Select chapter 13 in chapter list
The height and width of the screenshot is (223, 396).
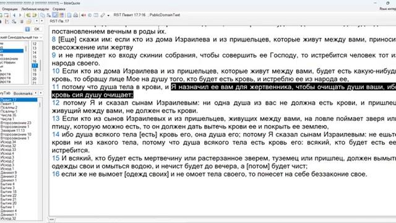point(35,48)
